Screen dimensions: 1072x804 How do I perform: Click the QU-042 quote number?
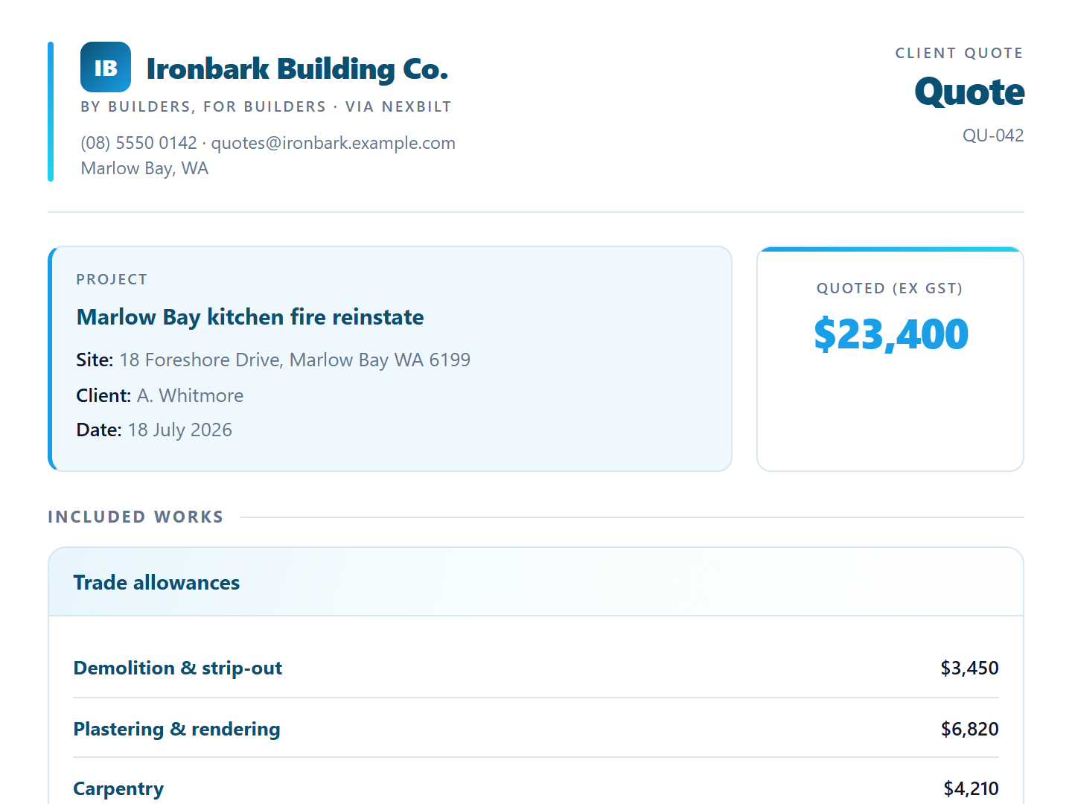tap(993, 135)
